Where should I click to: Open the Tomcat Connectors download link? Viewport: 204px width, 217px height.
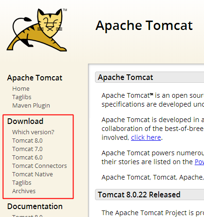(x=39, y=166)
